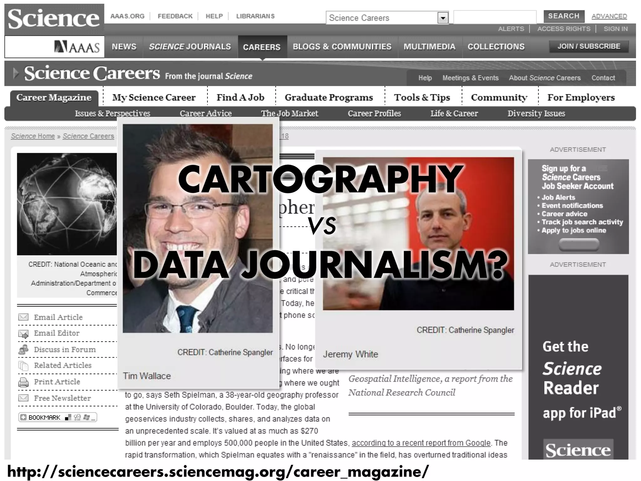Click the Print Article link text
This screenshot has width=641, height=481.
(57, 382)
